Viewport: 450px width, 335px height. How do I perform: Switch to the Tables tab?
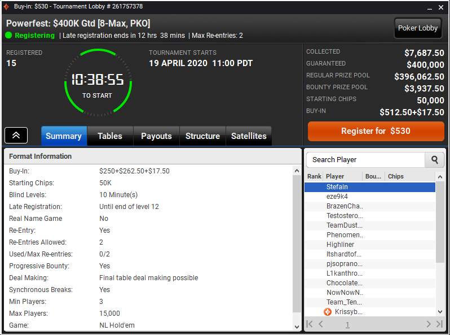tap(110, 136)
